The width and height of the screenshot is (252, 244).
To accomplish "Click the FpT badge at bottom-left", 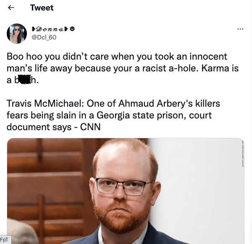I will (x=5, y=240).
